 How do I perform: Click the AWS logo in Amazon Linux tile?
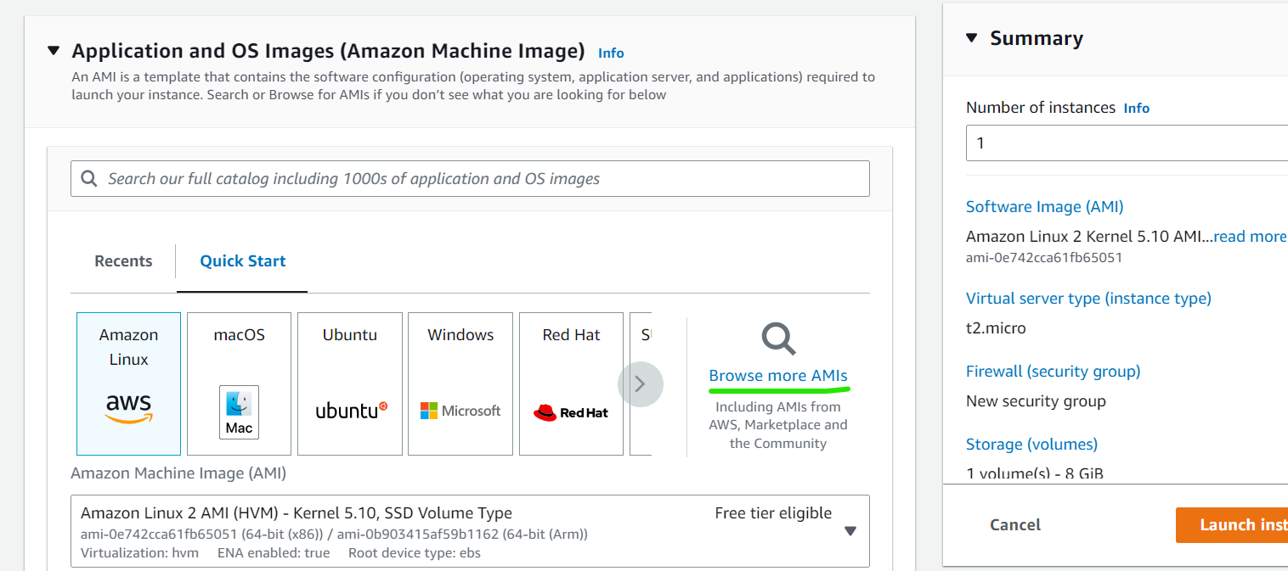[x=128, y=408]
